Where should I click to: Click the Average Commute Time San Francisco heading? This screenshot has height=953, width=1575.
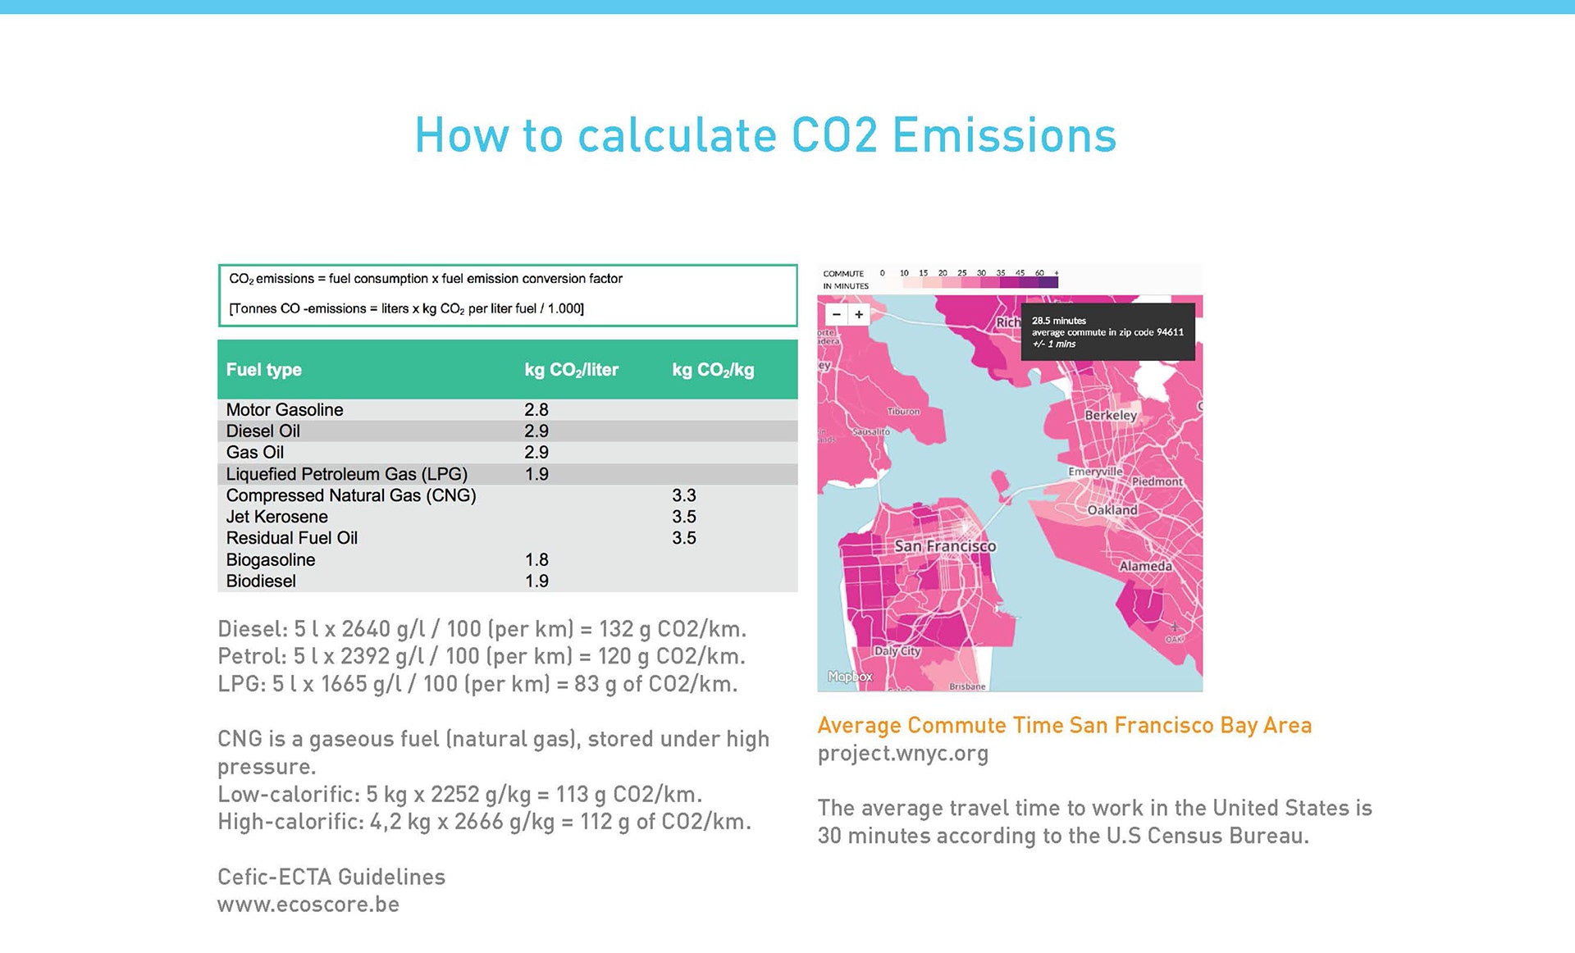(1064, 725)
